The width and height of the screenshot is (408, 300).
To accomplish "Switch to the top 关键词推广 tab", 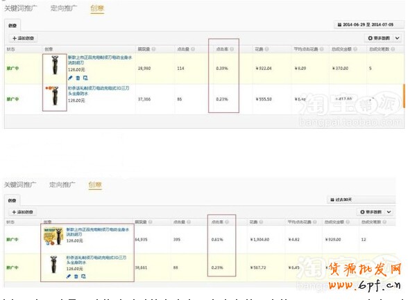I will [x=21, y=8].
